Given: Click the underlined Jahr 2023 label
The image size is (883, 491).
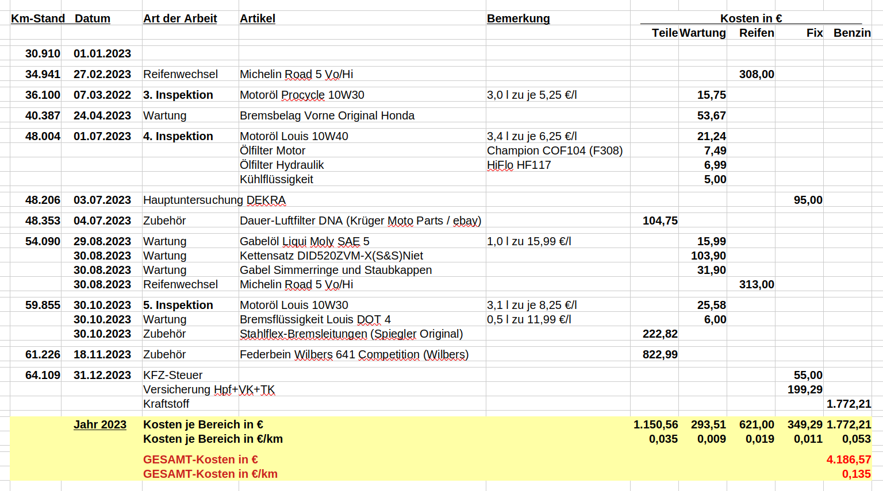Looking at the screenshot, I should tap(100, 424).
